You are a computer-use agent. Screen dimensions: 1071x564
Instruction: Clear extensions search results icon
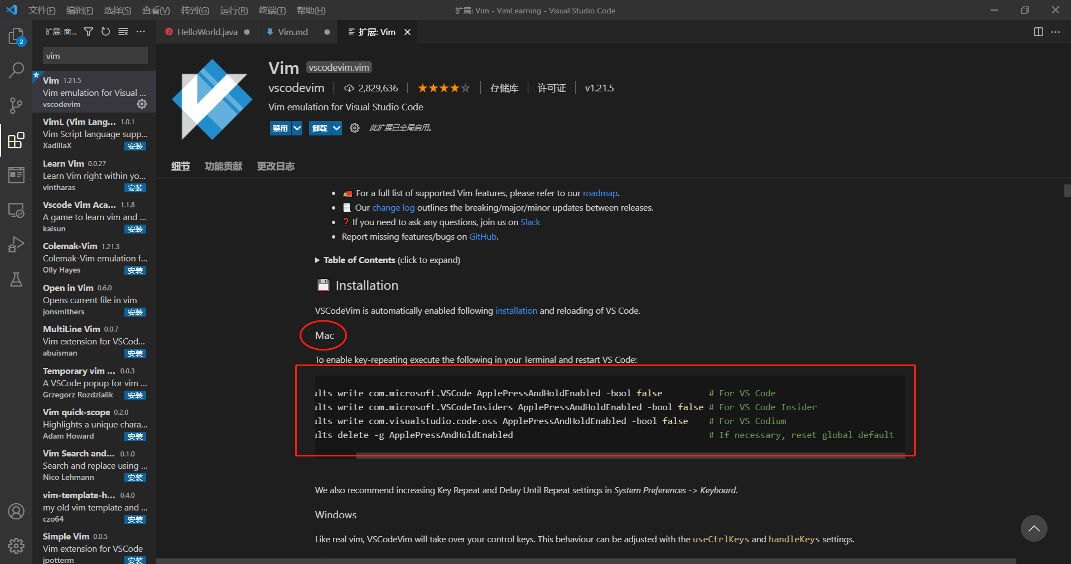123,32
